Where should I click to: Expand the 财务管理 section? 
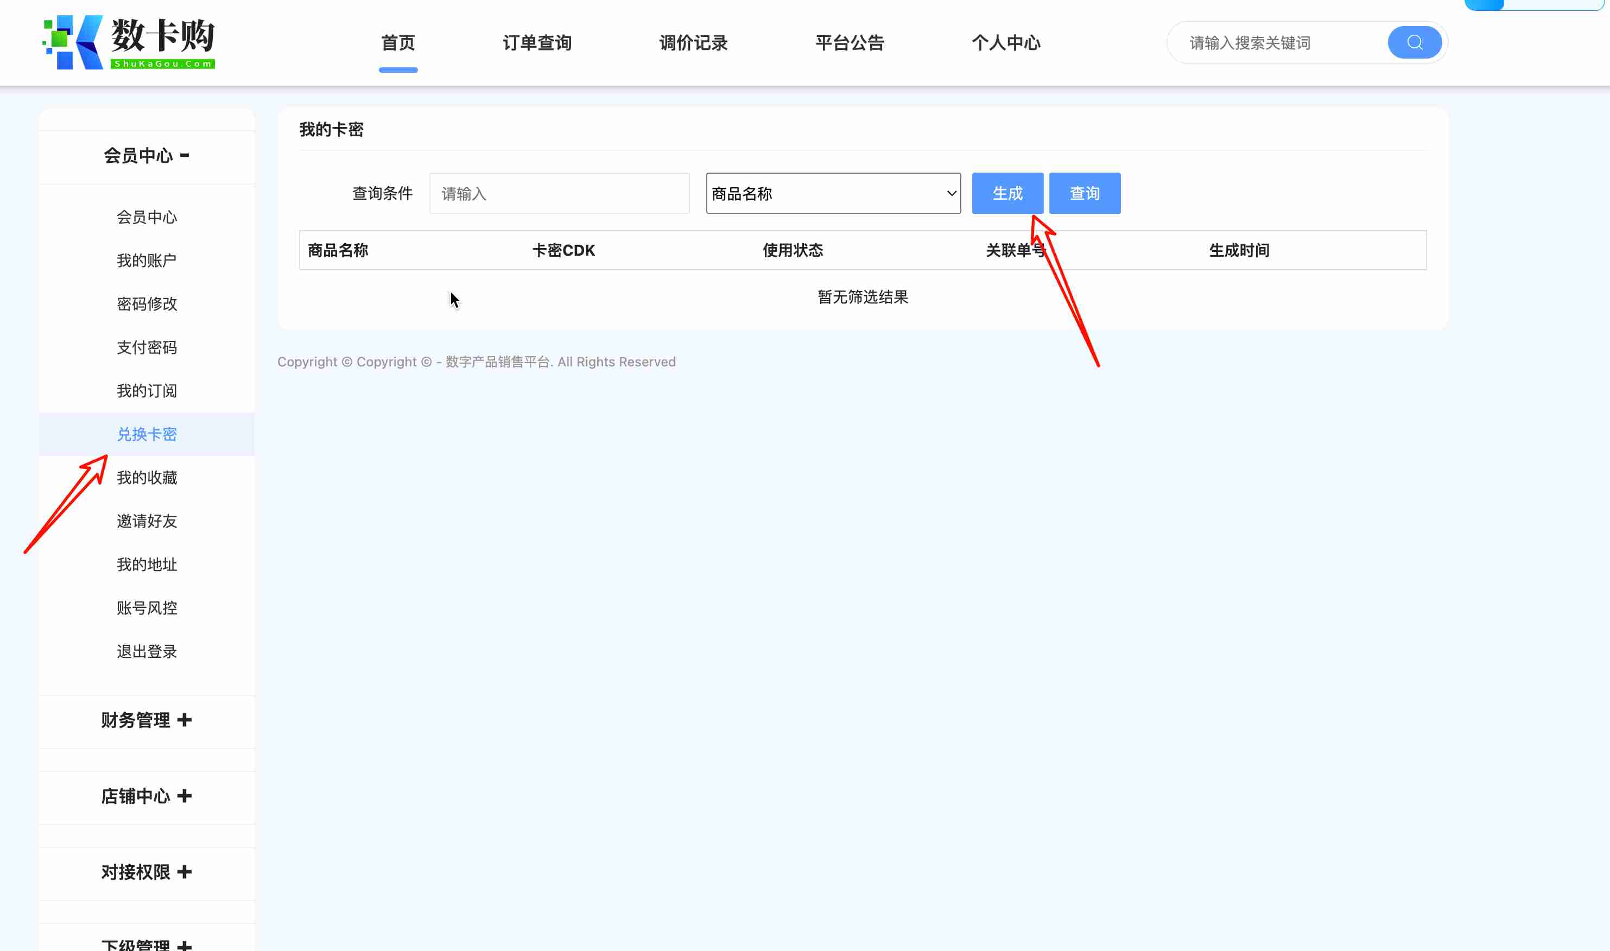click(x=147, y=720)
